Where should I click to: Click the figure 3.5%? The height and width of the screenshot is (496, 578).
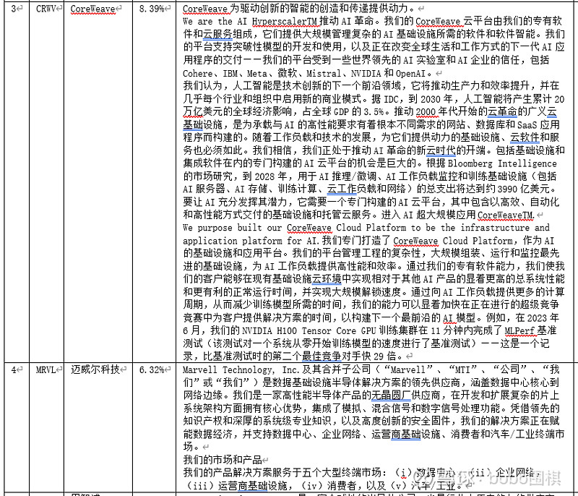pyautogui.click(x=374, y=112)
